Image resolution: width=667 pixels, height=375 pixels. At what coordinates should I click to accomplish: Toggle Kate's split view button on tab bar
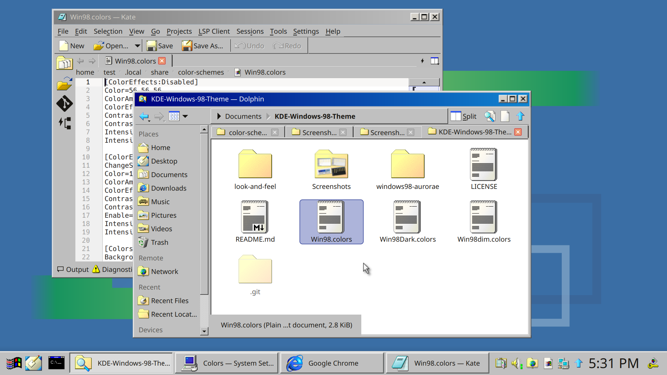coord(435,61)
